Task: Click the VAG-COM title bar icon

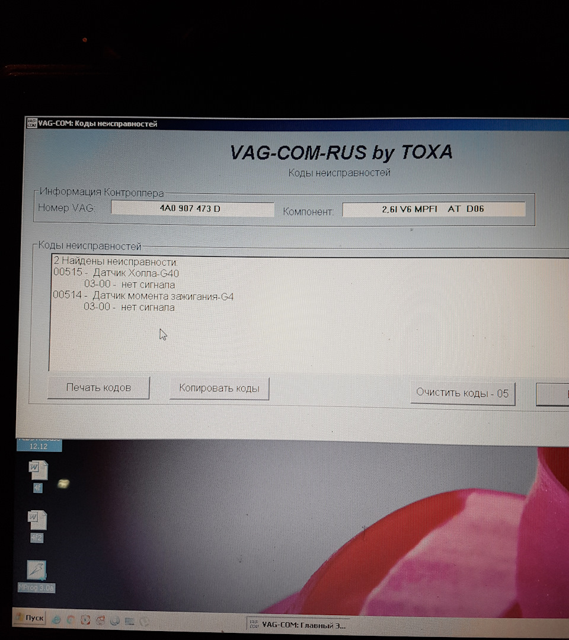Action: pos(32,123)
